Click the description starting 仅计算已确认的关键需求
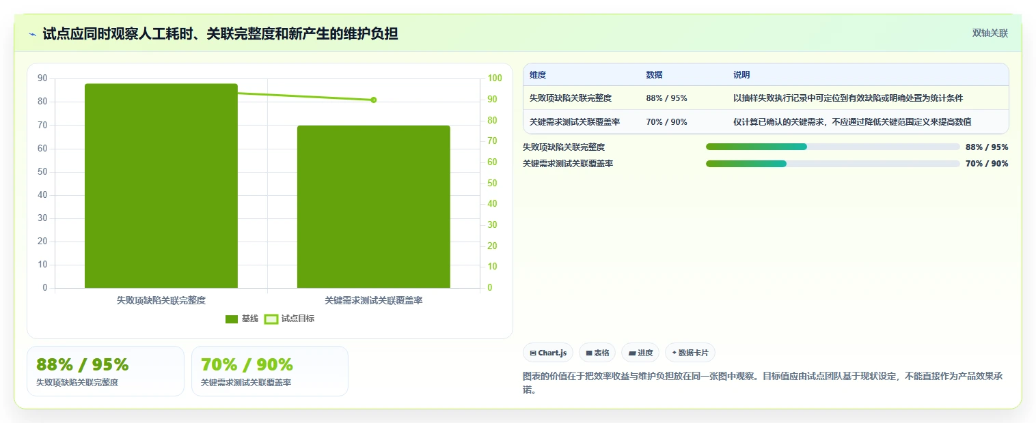 852,122
